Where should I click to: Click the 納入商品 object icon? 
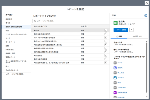click(x=115, y=73)
